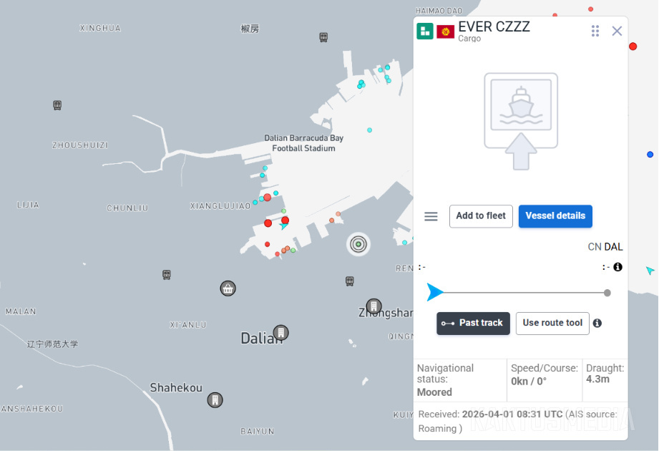Click Use route tool button

point(552,324)
